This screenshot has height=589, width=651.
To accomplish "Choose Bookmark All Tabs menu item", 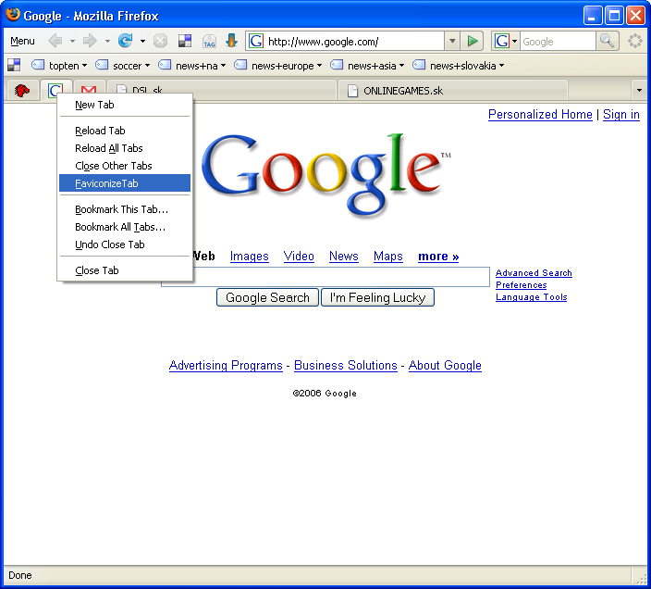I will tap(125, 227).
